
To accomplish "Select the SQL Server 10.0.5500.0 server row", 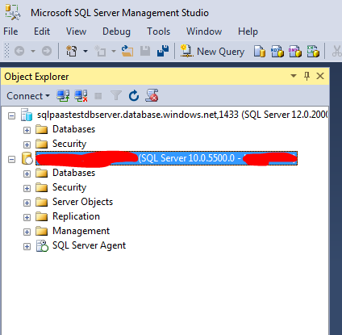I will click(166, 158).
